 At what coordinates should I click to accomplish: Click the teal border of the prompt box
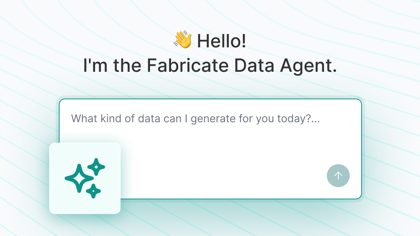pos(210,99)
